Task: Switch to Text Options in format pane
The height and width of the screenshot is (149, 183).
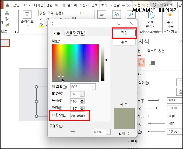Action: click(x=156, y=51)
